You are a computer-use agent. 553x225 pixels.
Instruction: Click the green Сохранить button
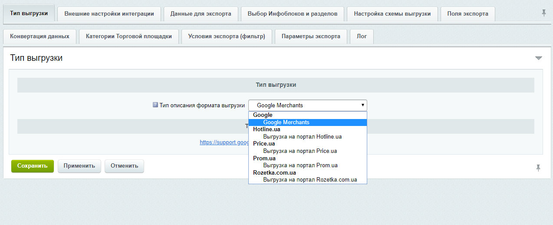pyautogui.click(x=33, y=166)
